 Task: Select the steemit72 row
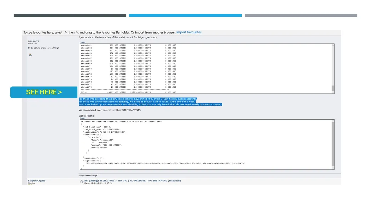click(128, 74)
